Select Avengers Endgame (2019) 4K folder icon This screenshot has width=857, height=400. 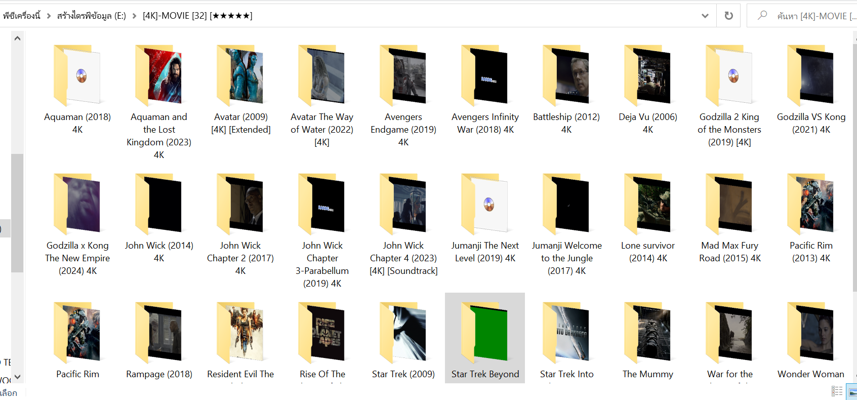pyautogui.click(x=403, y=75)
